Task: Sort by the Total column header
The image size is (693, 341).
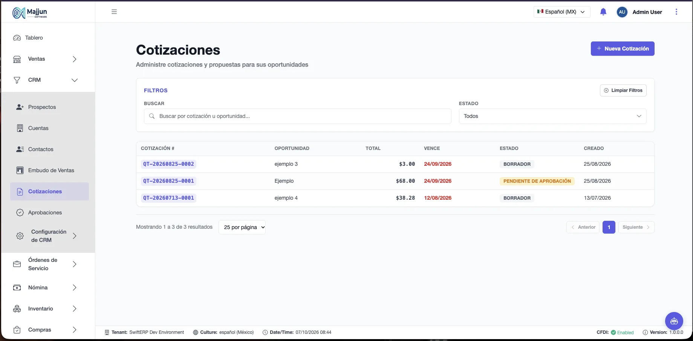Action: tap(373, 148)
